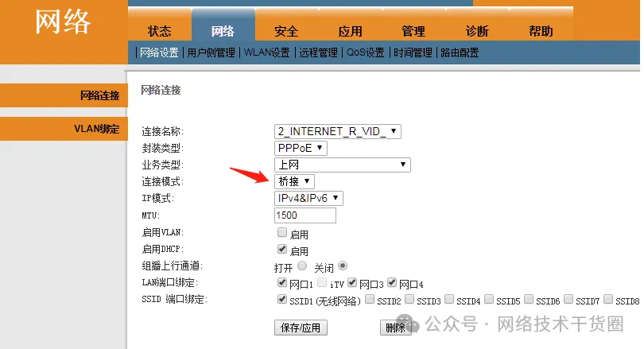
Task: Click the 网络设置 submenu link
Action: 159,52
